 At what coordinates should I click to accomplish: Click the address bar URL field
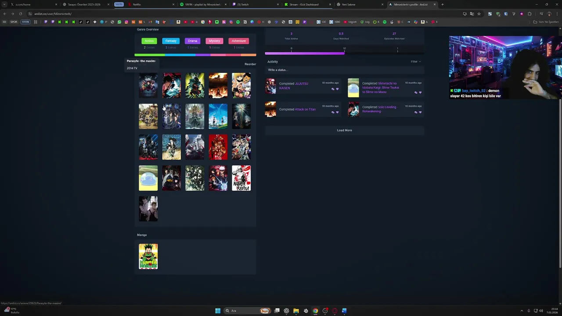point(246,14)
